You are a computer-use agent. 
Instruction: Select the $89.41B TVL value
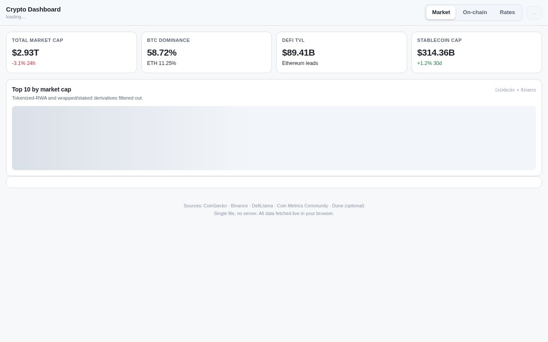298,53
